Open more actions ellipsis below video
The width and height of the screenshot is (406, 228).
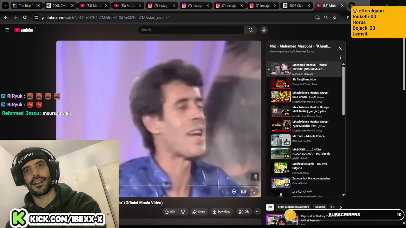(x=258, y=212)
